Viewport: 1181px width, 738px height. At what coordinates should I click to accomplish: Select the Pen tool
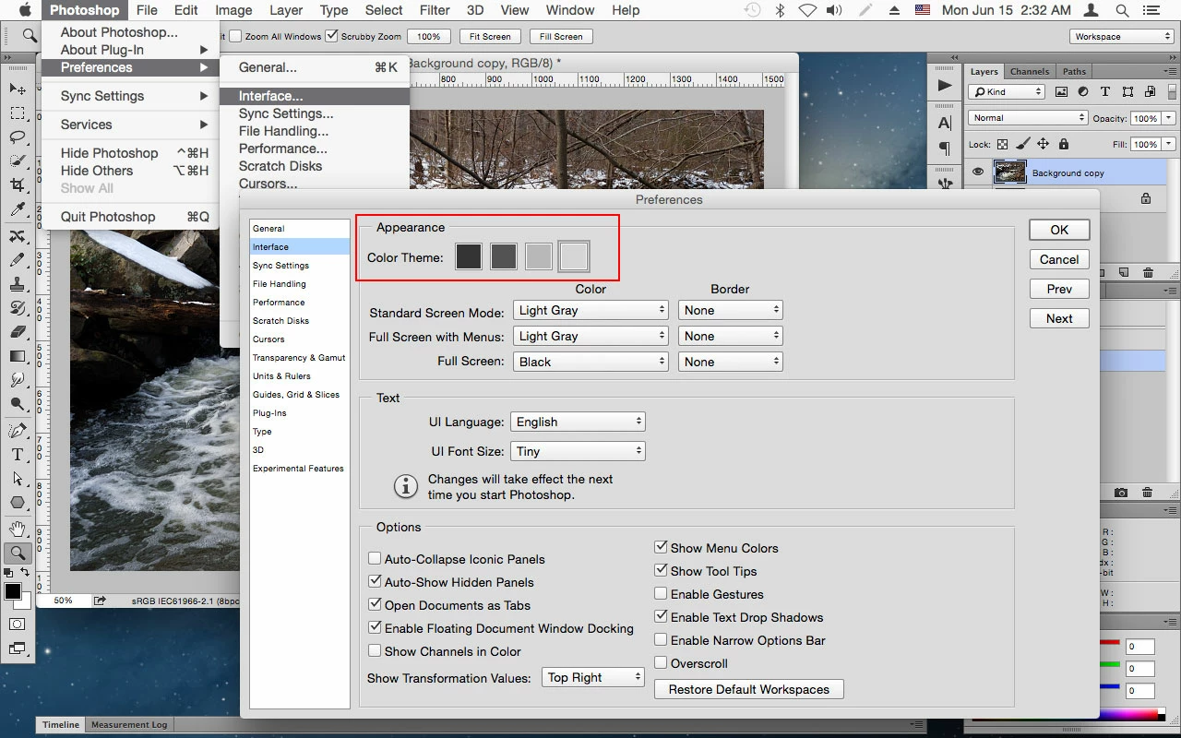click(18, 431)
